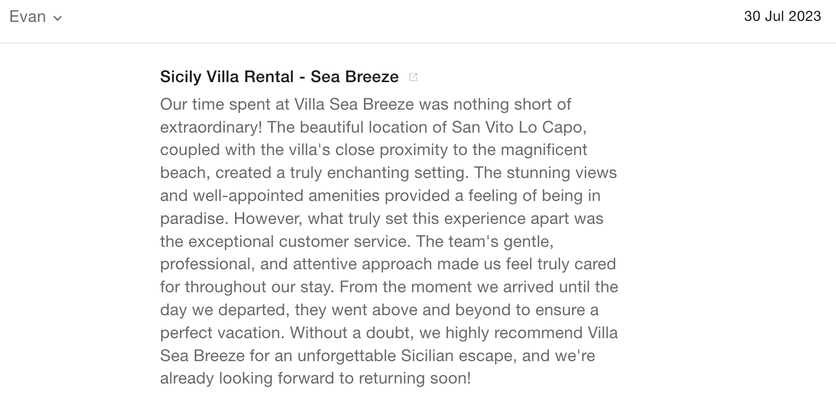Click the phrase "highly recommend" in the review

[514, 333]
